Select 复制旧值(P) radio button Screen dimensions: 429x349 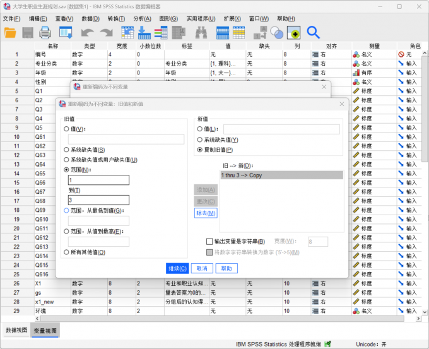pyautogui.click(x=200, y=150)
